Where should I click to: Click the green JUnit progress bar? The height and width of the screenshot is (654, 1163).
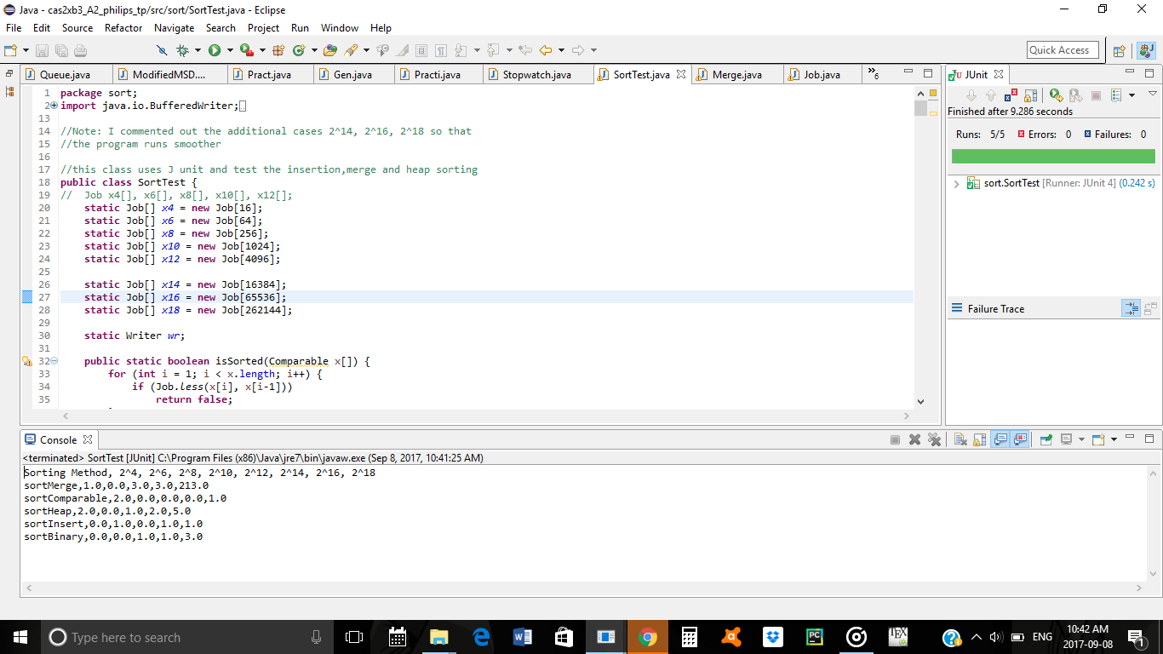[x=1053, y=156]
